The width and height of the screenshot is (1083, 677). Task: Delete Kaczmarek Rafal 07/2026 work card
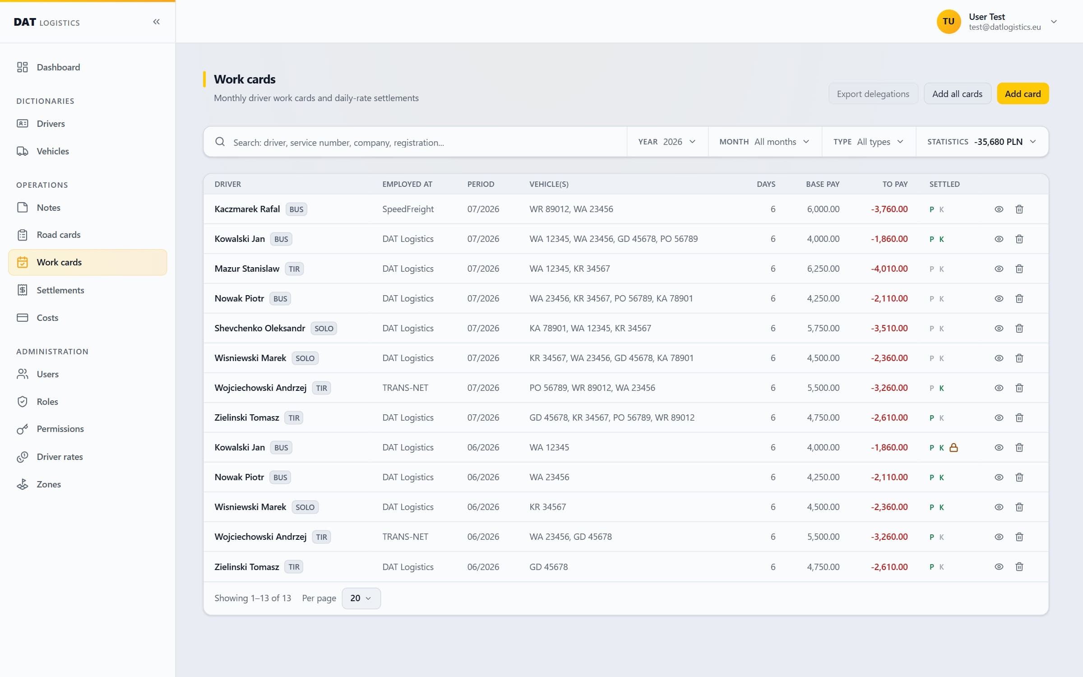[x=1019, y=209]
